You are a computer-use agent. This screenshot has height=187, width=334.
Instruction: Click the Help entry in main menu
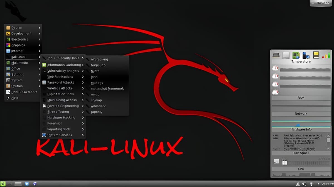click(15, 98)
